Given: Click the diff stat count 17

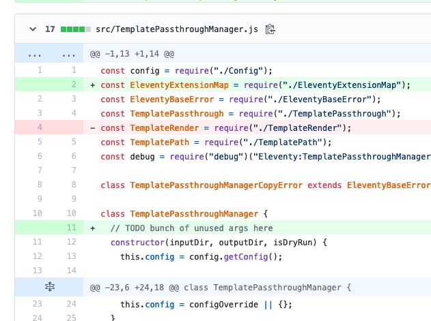Looking at the screenshot, I should 50,29.
